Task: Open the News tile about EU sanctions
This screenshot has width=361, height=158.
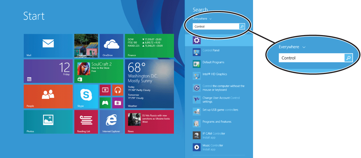Action: tap(149, 122)
